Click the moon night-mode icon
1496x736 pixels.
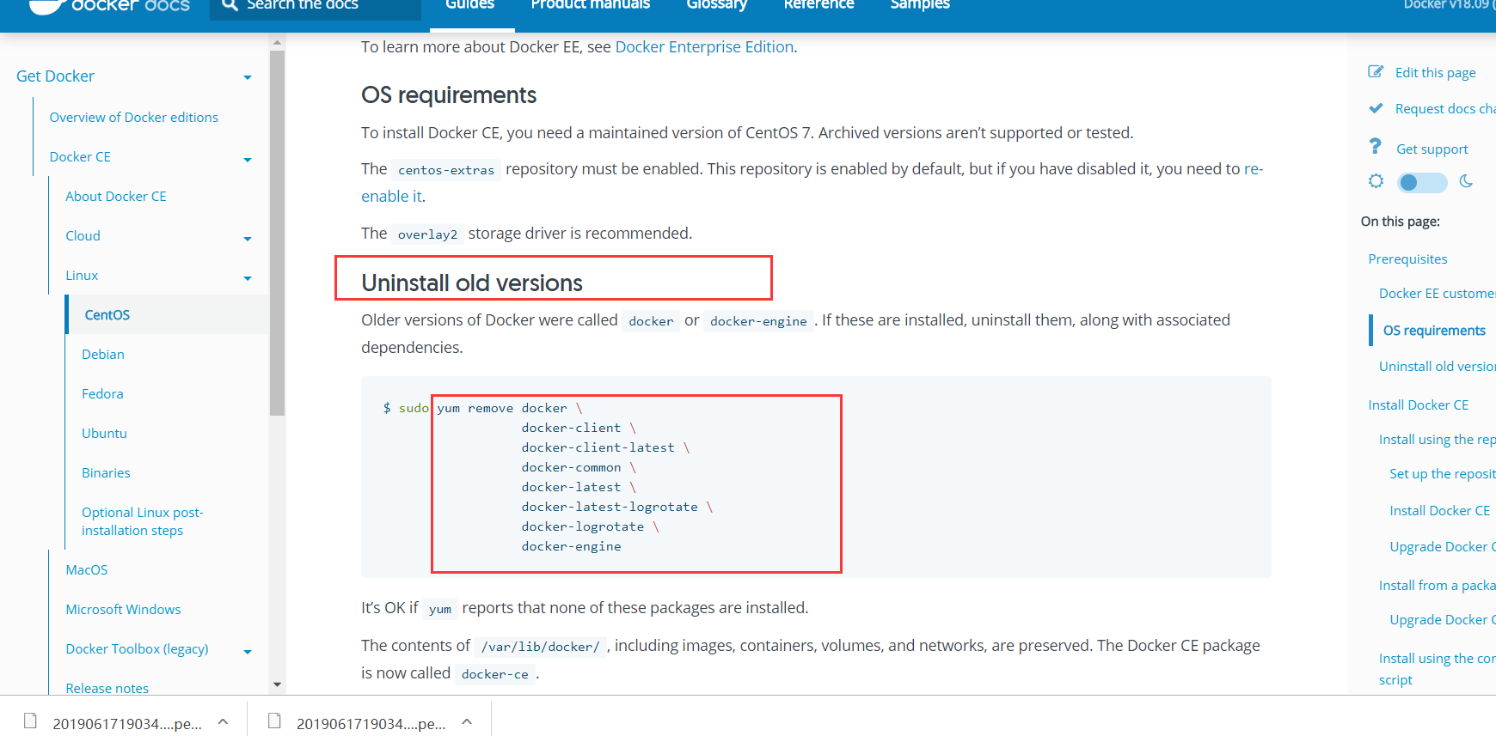pos(1466,181)
